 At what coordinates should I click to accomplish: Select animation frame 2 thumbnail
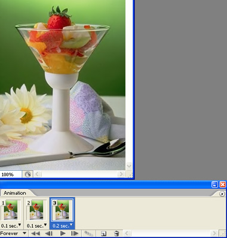36,210
